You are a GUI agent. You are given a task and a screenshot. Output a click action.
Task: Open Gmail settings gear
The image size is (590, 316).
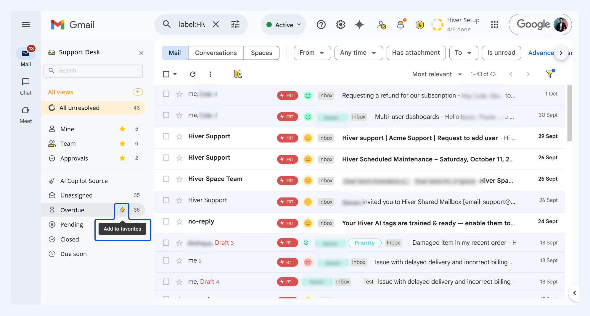tap(341, 25)
